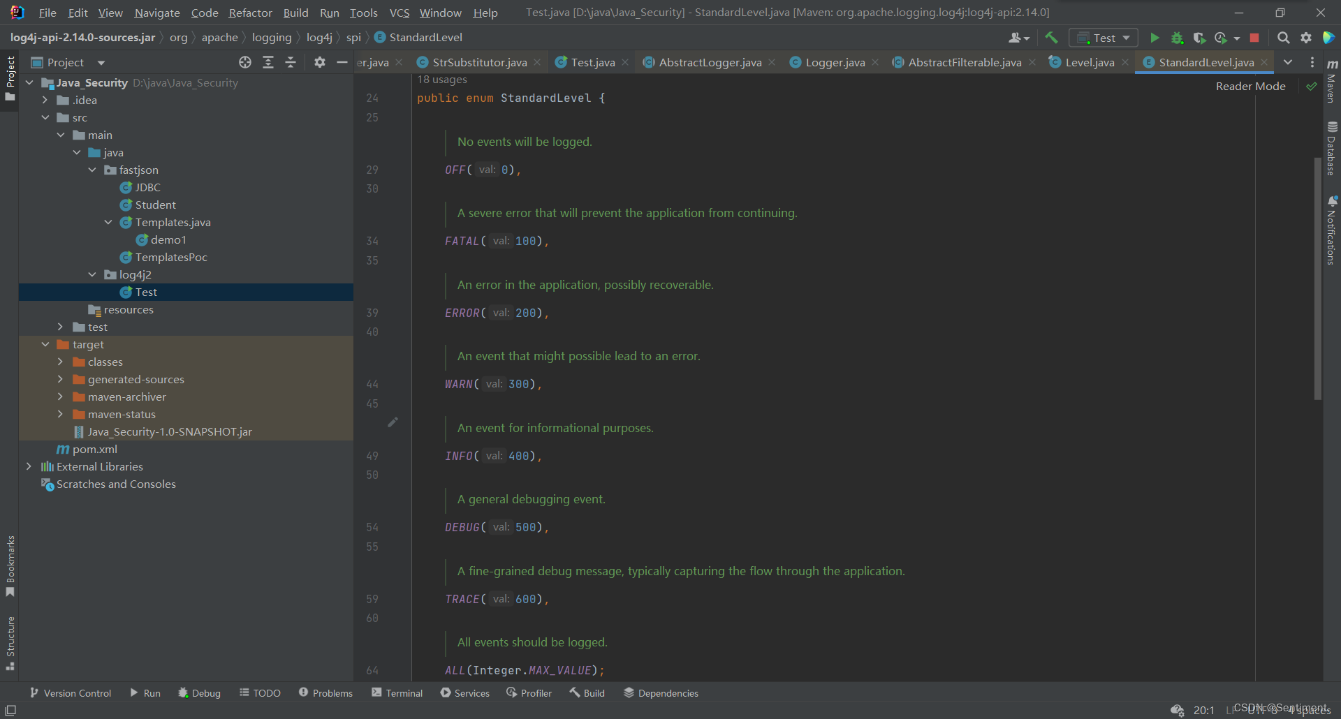1341x719 pixels.
Task: Stop the running process red square
Action: (1254, 38)
